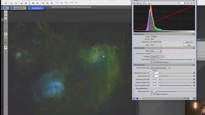Click the new instance triangle at dialog bottom-left
Viewport: 205px width, 115px height.
pos(134,98)
